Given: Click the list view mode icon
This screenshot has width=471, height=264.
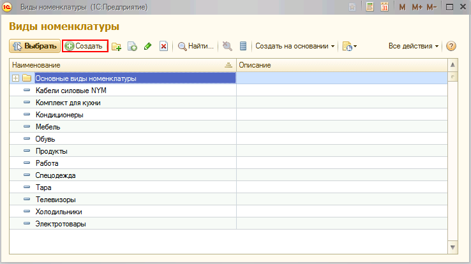Looking at the screenshot, I should point(243,47).
